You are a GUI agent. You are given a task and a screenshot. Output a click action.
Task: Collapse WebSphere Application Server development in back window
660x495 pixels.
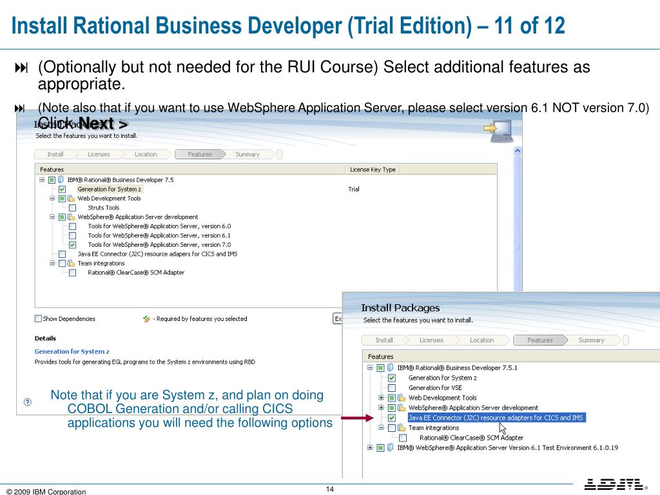coord(52,217)
